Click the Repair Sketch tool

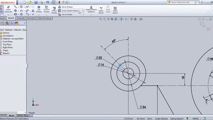101,10
